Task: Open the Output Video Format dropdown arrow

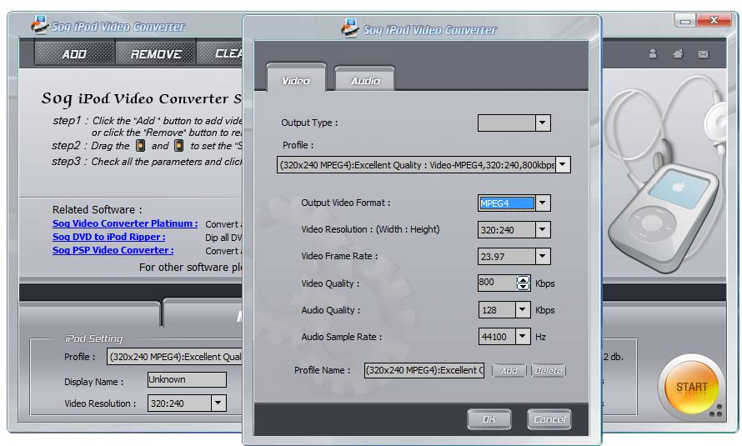Action: pos(543,203)
